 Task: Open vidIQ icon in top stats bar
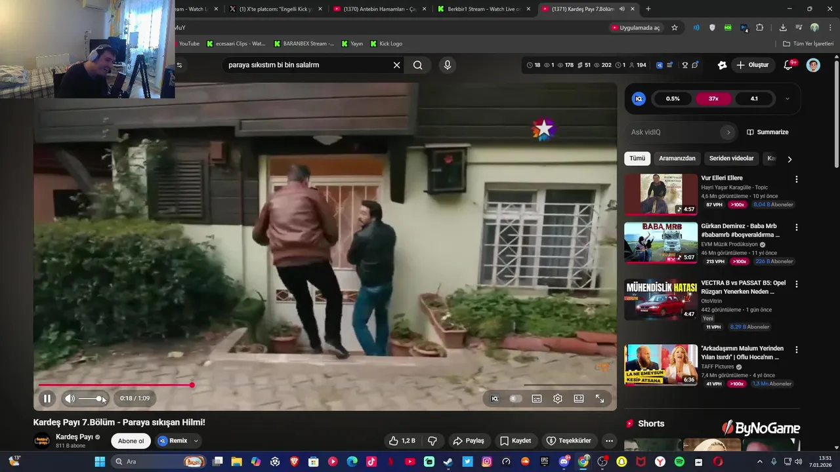(x=658, y=65)
